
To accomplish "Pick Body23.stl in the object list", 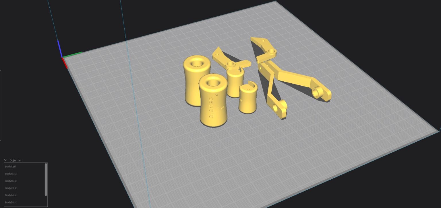I will click(11, 188).
